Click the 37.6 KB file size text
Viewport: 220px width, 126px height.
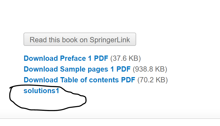[x=126, y=59]
